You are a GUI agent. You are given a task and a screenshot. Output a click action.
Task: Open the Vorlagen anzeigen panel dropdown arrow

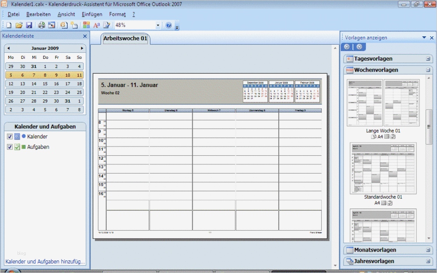point(423,38)
